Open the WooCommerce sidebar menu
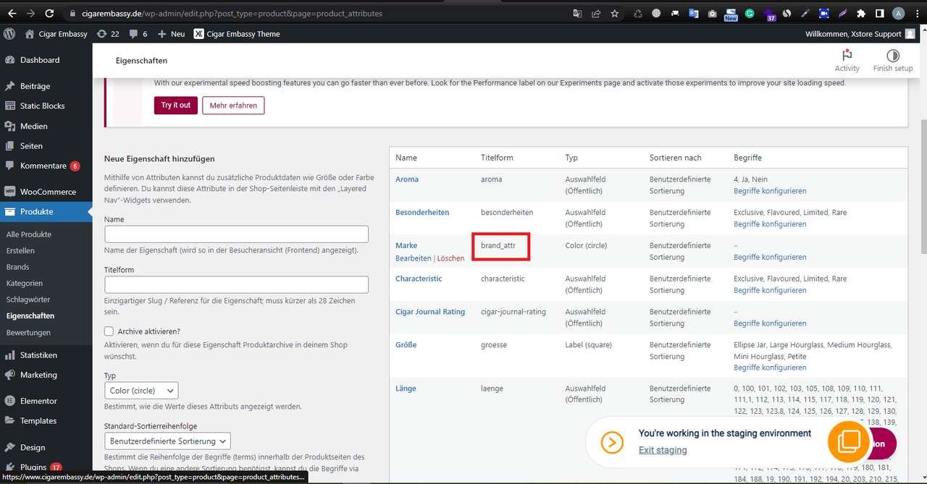 46,192
